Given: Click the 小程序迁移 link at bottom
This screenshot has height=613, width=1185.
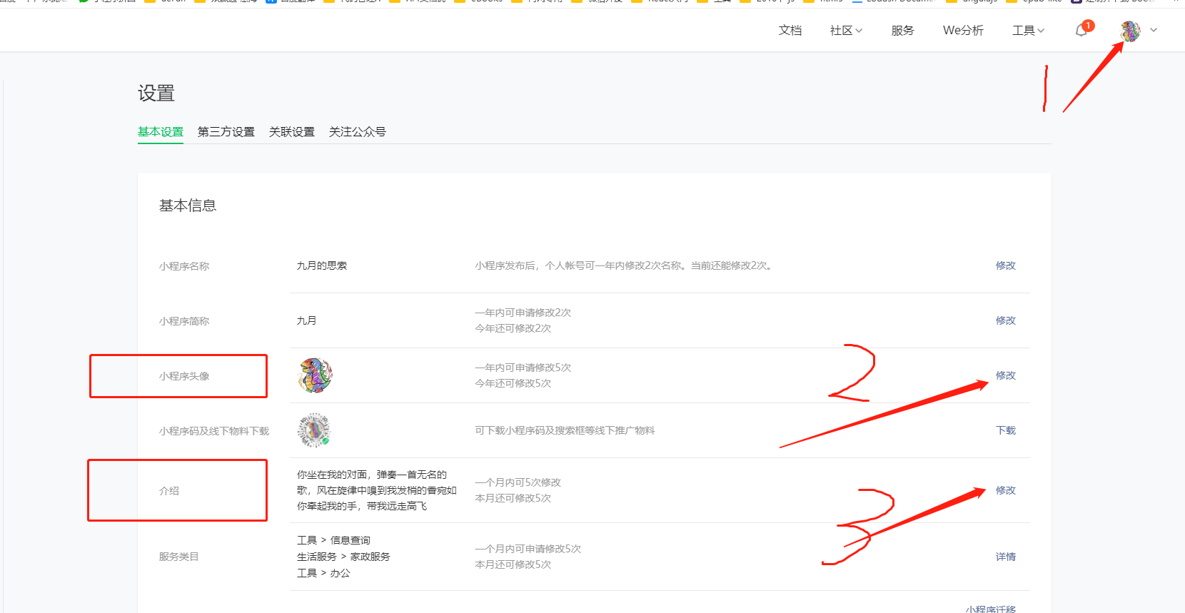Looking at the screenshot, I should pos(991,609).
